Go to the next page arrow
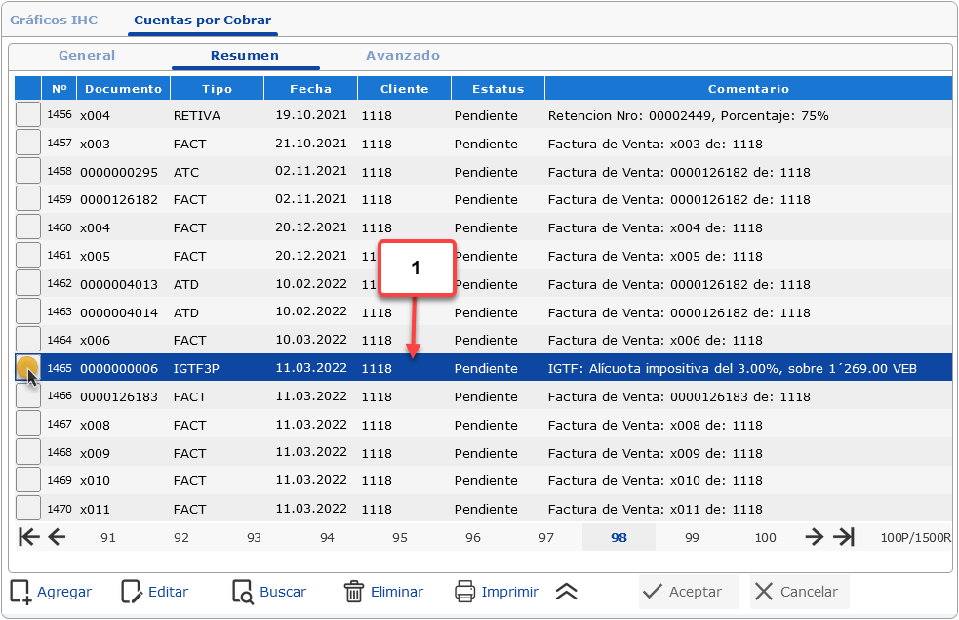Image resolution: width=959 pixels, height=620 pixels. [814, 537]
